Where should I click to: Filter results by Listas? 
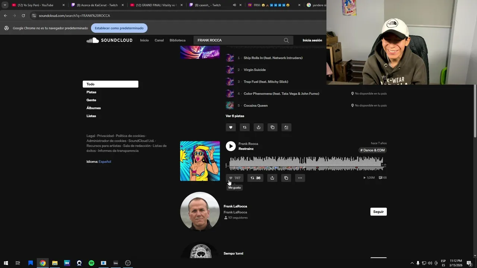coord(91,116)
